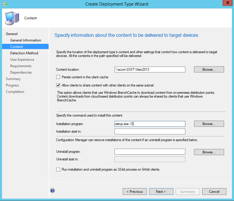Browse for the uninstall program
This screenshot has height=201, width=234.
[209, 152]
